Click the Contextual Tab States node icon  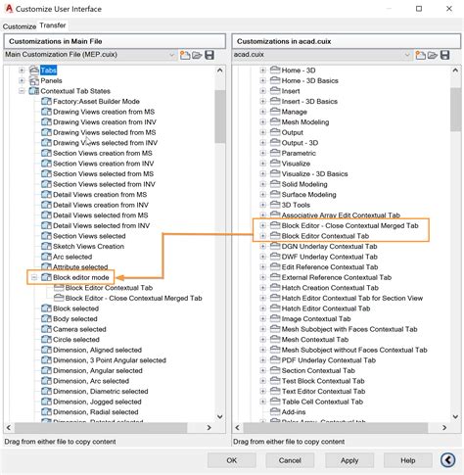coord(34,91)
